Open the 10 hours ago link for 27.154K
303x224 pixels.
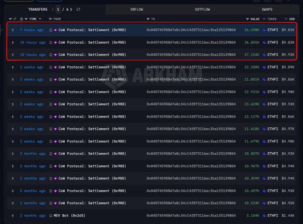coord(33,55)
